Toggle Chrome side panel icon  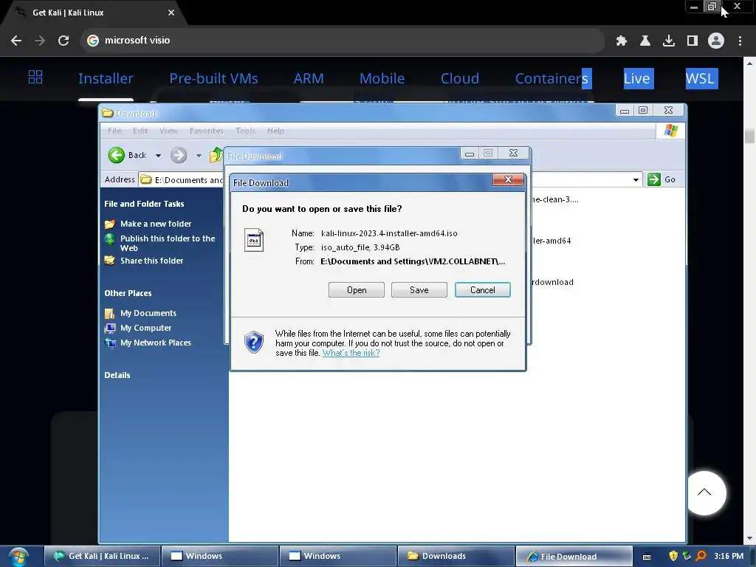point(693,41)
